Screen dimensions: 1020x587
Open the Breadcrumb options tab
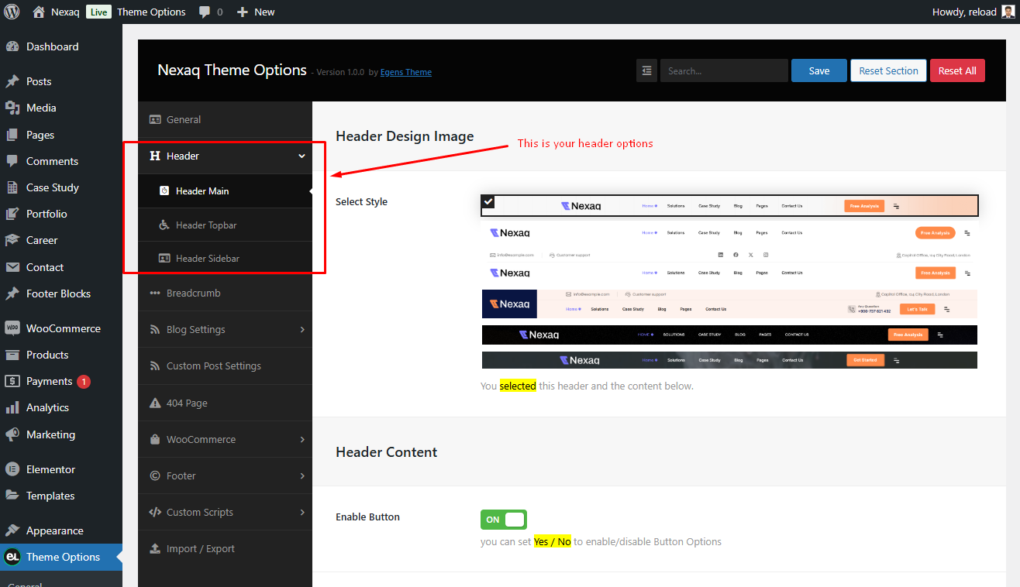tap(225, 293)
